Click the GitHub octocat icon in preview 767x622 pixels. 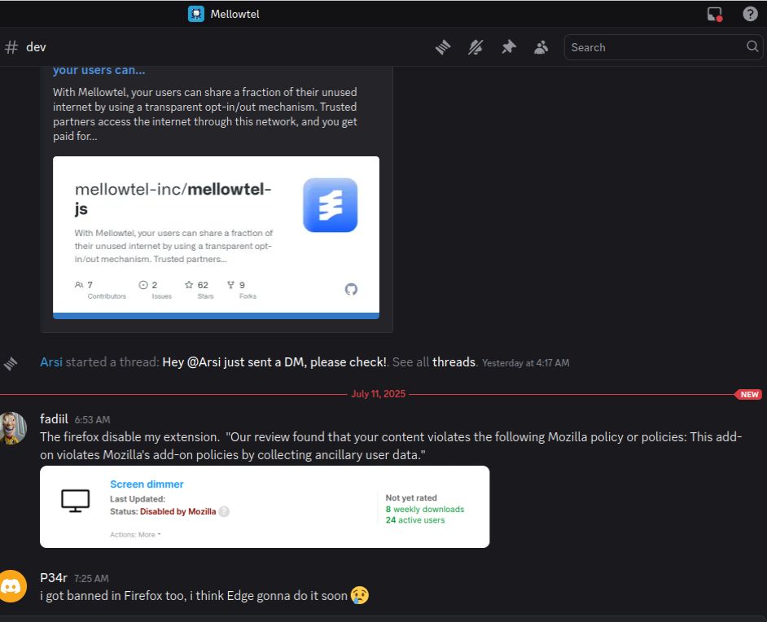pos(351,290)
